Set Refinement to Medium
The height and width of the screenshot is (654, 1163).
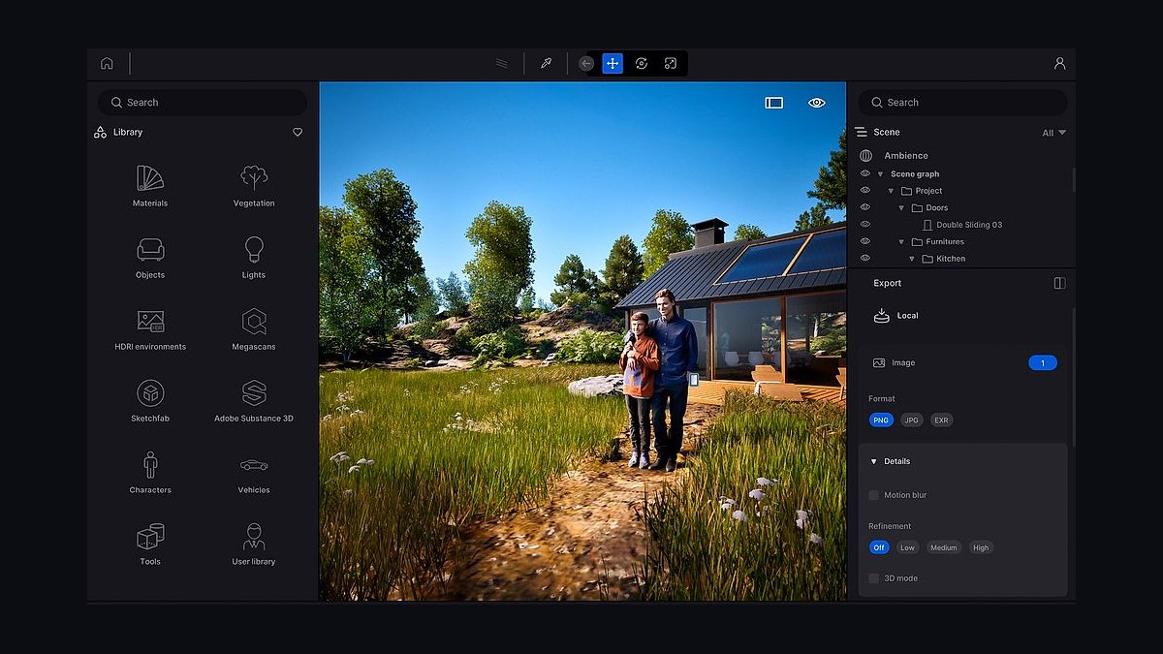[943, 547]
